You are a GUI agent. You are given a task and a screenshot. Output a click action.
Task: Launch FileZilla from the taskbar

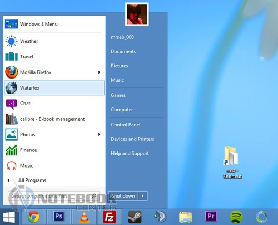point(110,217)
